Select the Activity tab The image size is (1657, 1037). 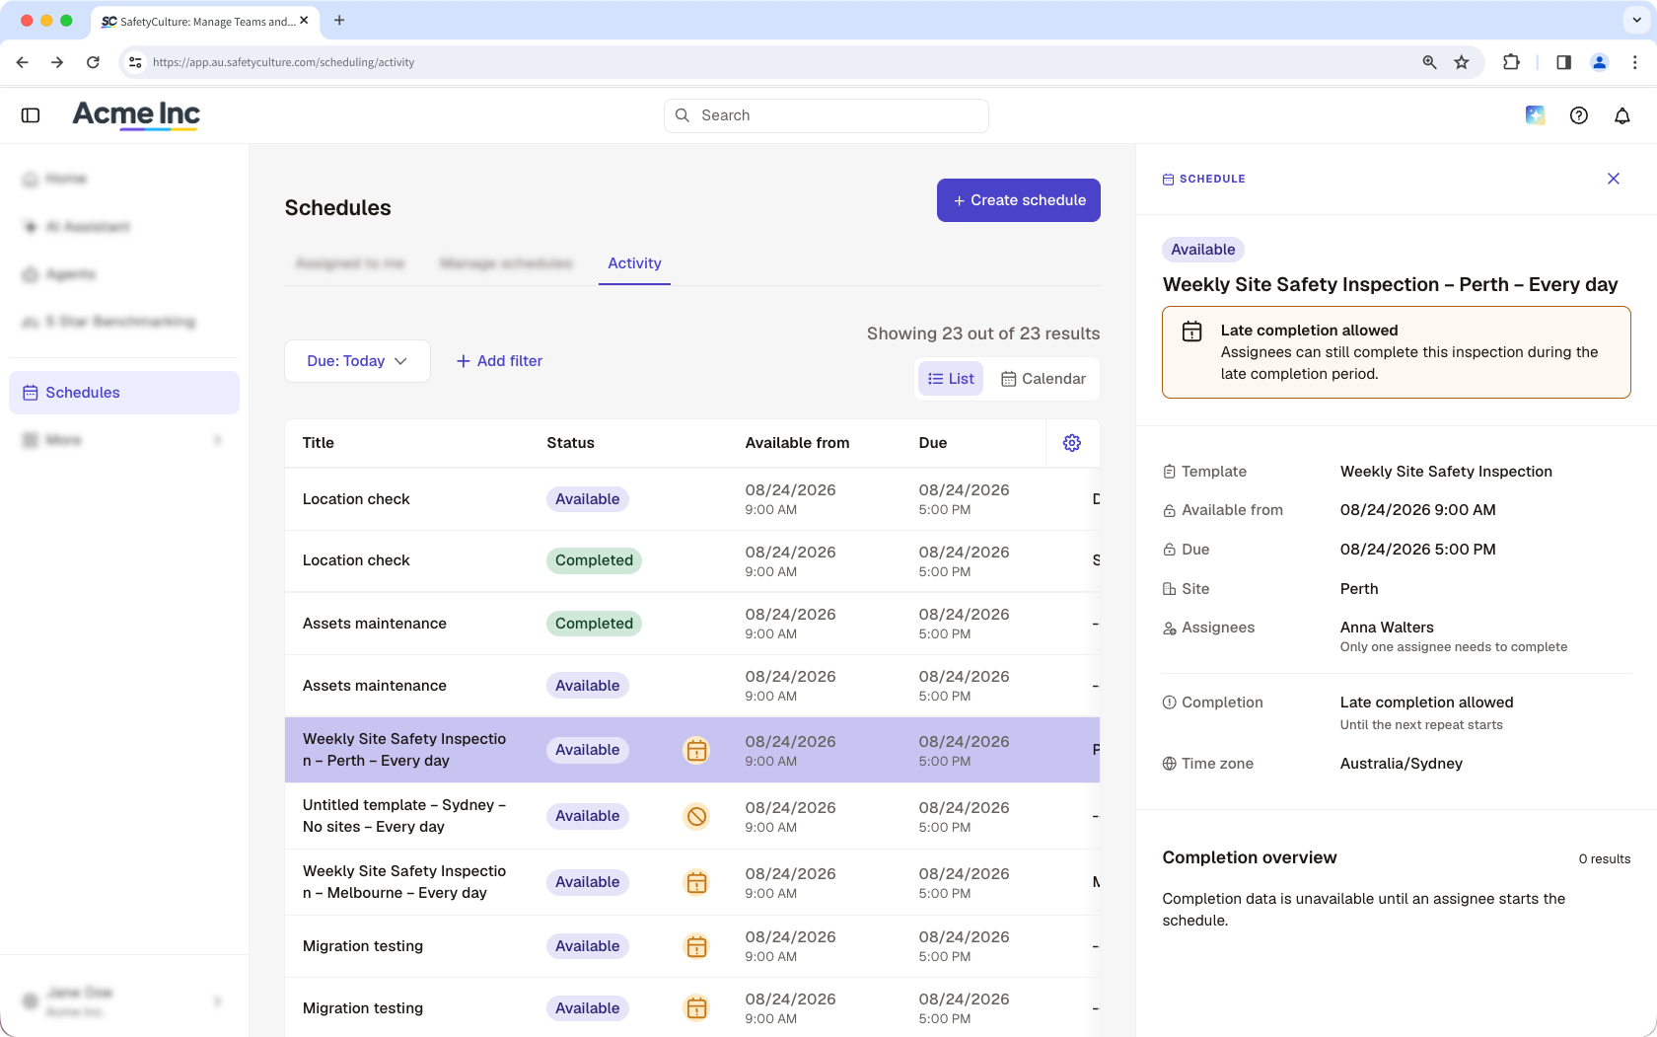coord(634,263)
